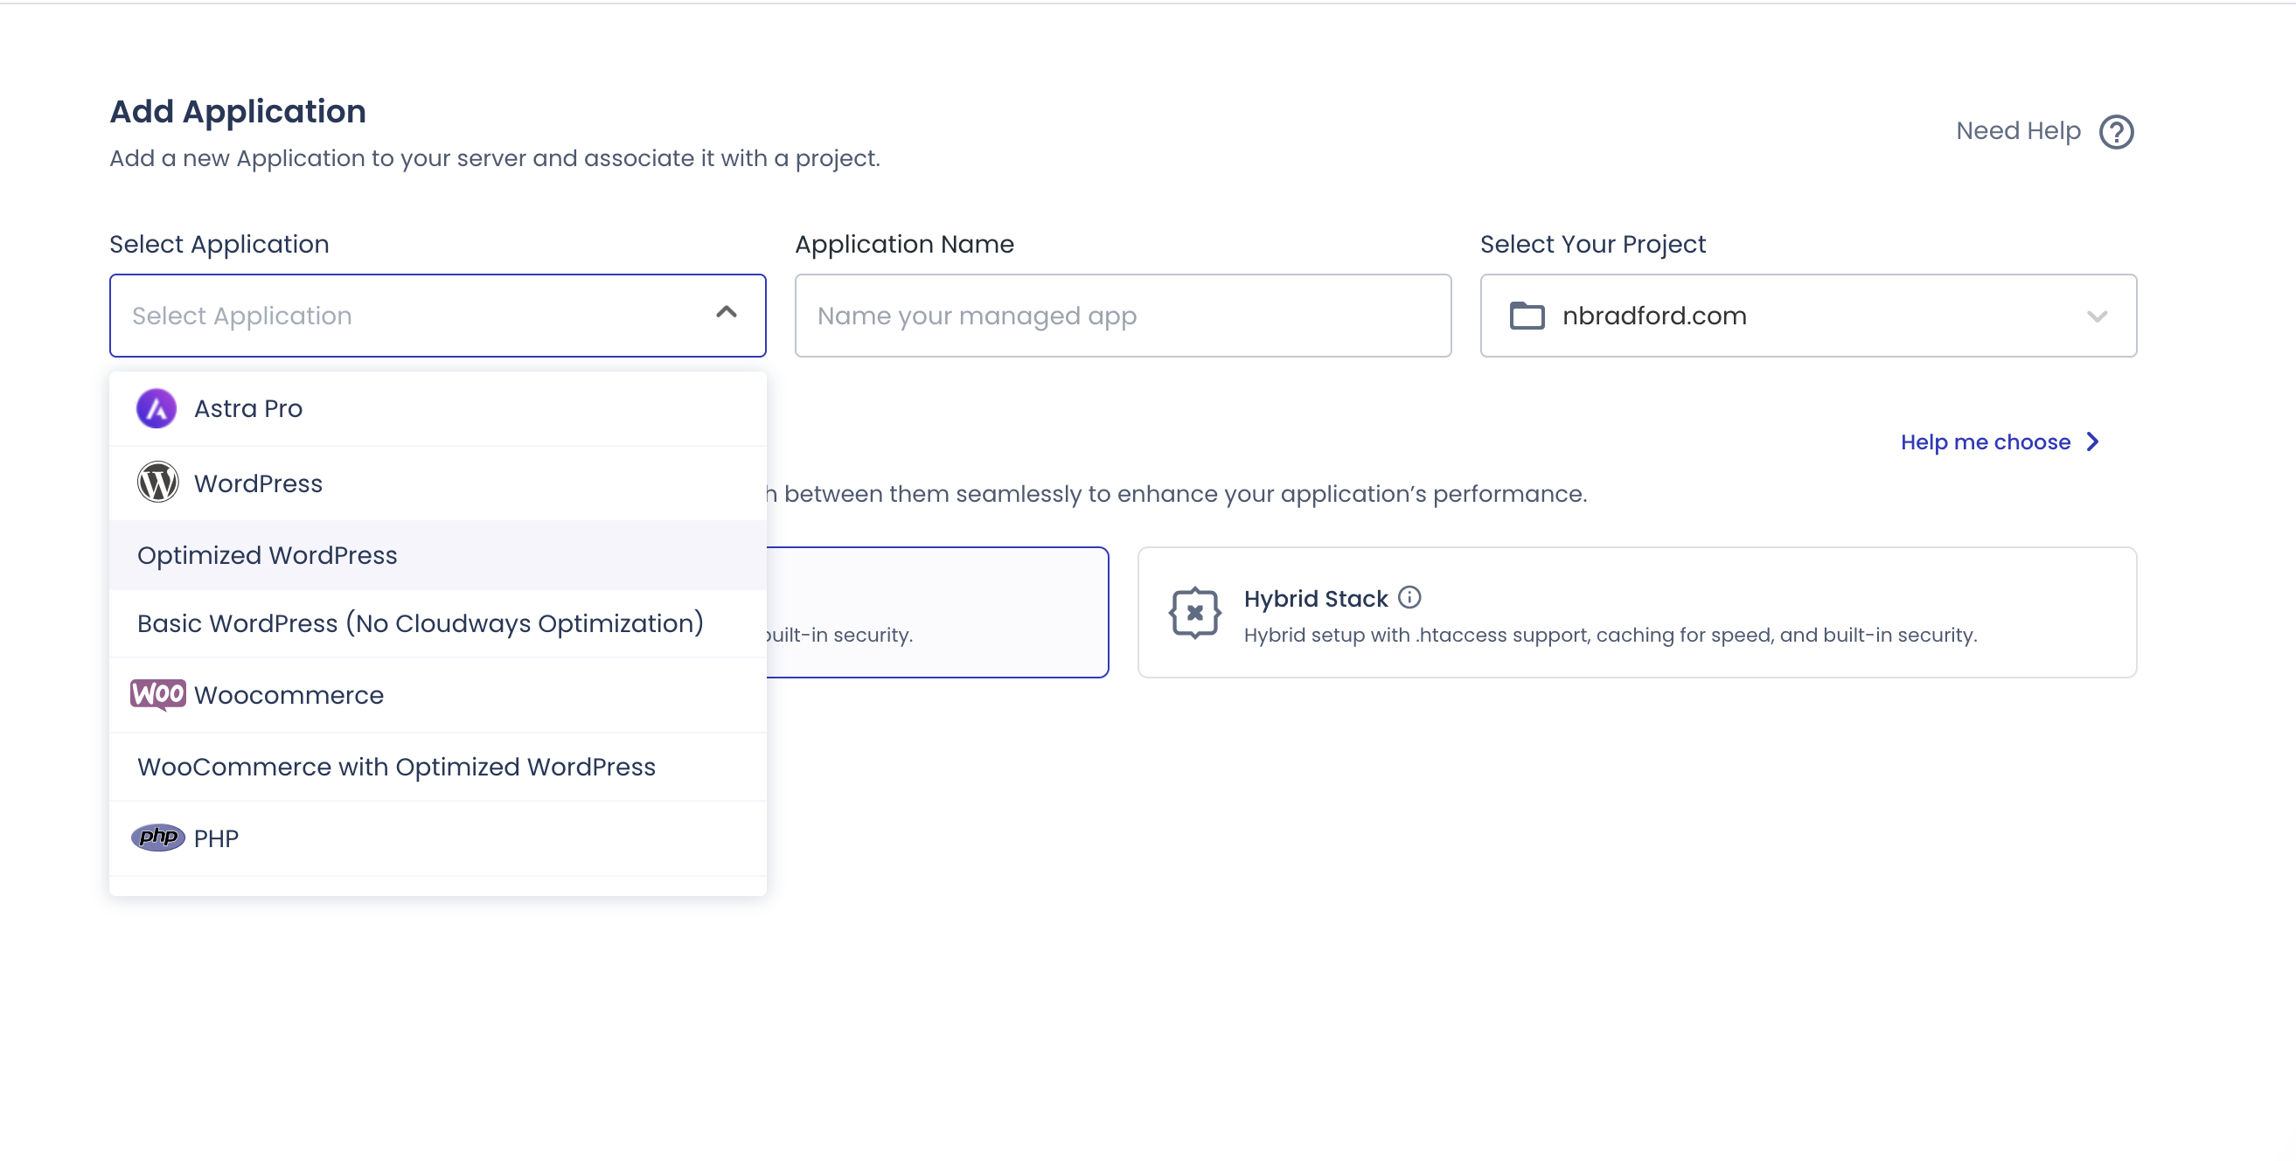
Task: Click the WordPress logo in the dropdown
Action: [x=157, y=483]
